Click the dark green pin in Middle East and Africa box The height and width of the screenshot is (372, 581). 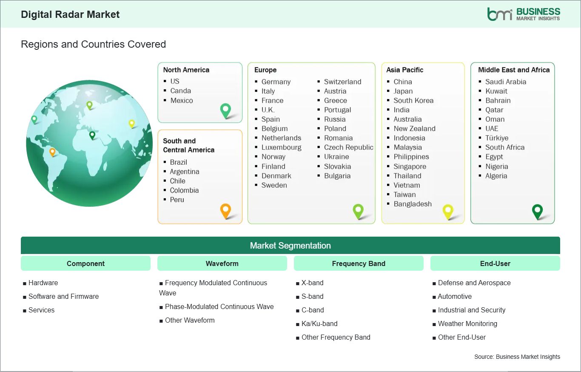538,210
